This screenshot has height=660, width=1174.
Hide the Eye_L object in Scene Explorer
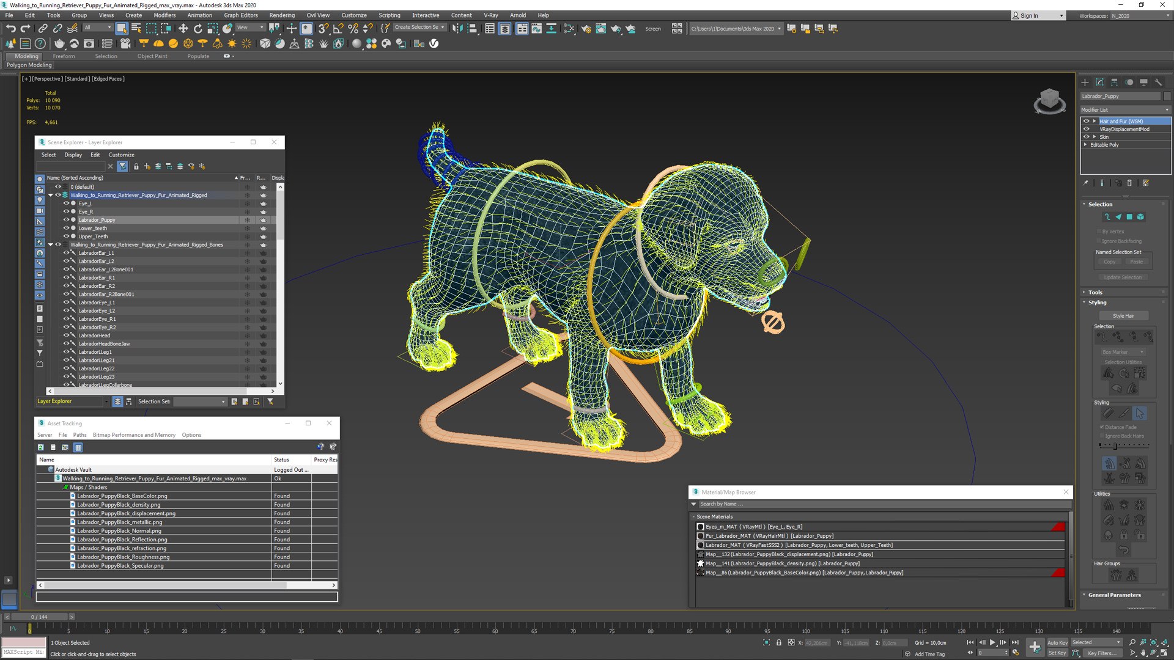click(x=67, y=204)
